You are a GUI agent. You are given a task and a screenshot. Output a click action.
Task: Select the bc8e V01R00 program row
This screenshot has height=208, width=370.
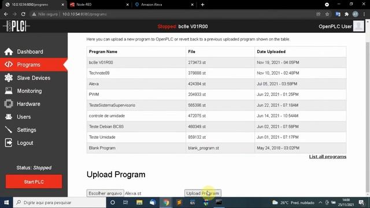[x=216, y=62]
